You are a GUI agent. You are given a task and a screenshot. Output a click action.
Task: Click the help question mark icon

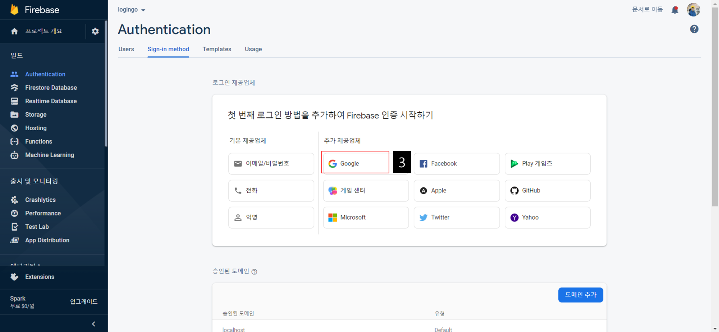[x=694, y=29]
